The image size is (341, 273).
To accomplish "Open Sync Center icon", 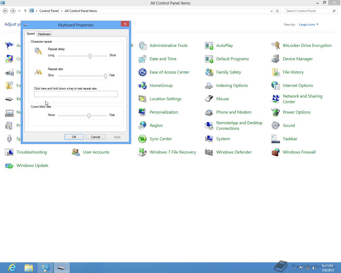I will [143, 139].
